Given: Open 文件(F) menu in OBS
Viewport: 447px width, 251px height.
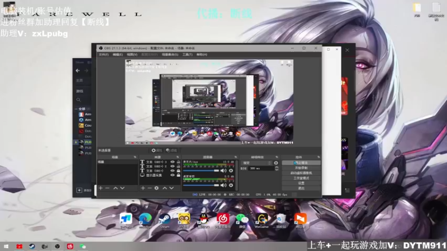Looking at the screenshot, I should (x=103, y=55).
